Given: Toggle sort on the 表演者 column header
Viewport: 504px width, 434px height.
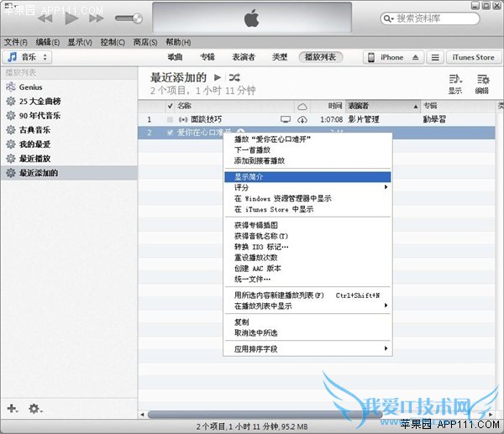Looking at the screenshot, I should [x=383, y=106].
